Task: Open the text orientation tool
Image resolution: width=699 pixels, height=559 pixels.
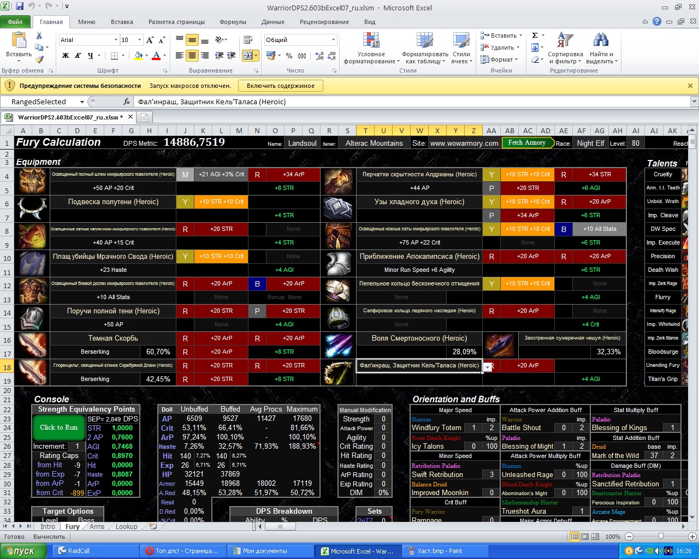Action: click(220, 40)
